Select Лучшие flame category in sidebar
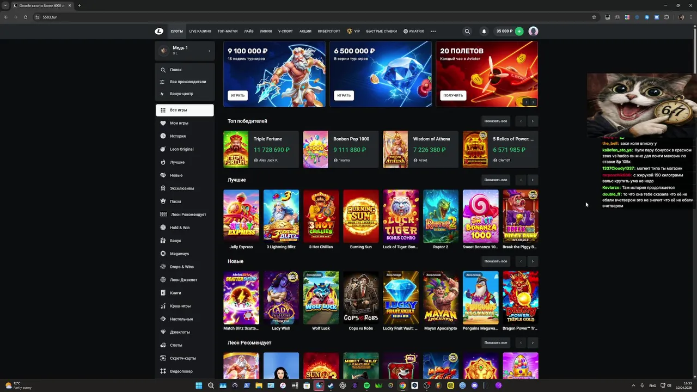 tap(185, 162)
